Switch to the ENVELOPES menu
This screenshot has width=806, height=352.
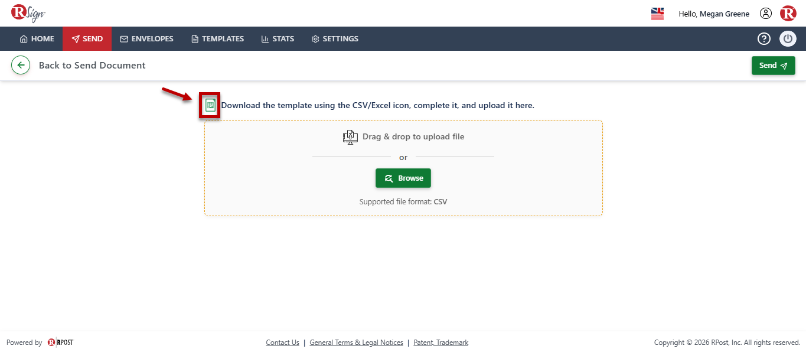tap(146, 39)
